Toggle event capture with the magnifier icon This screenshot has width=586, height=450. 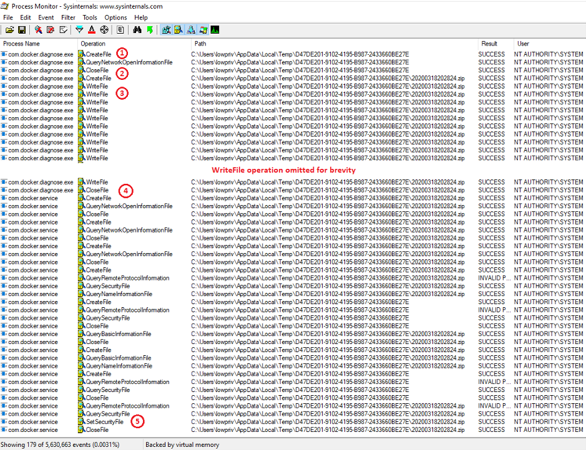tap(38, 30)
